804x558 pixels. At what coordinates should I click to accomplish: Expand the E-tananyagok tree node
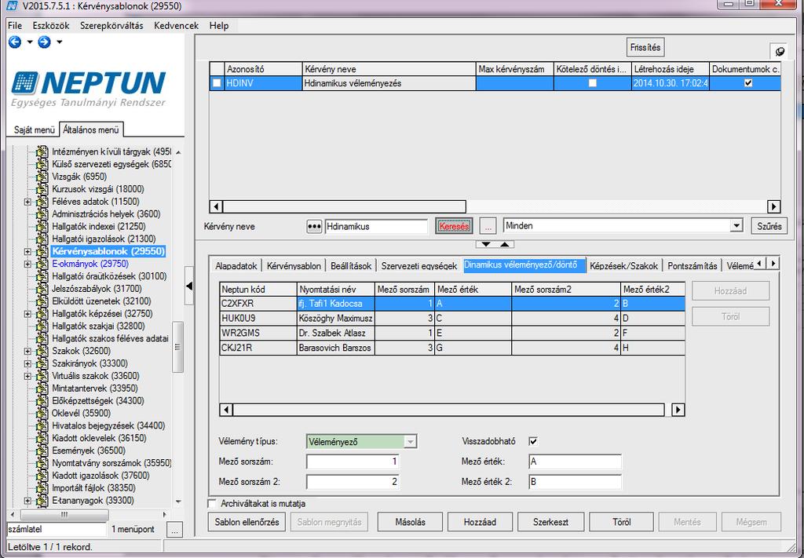(27, 501)
